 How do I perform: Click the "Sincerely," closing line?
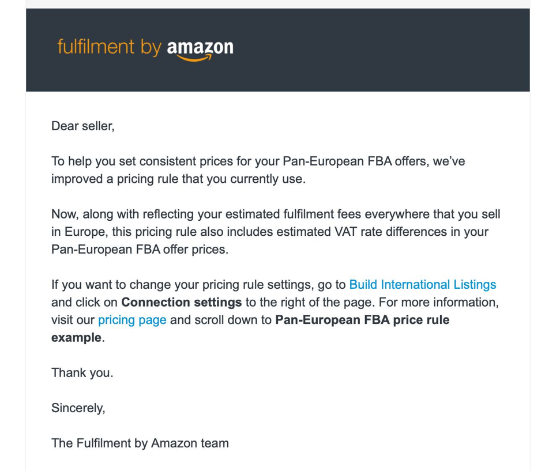[78, 408]
